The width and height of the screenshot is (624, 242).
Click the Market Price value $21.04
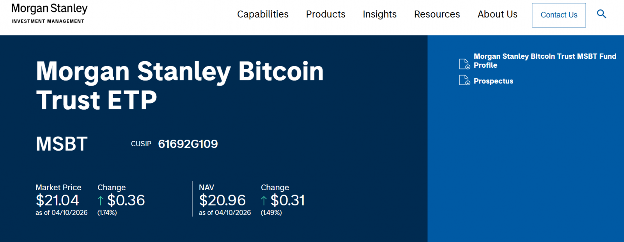click(x=57, y=200)
